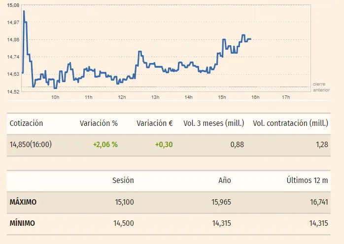The height and width of the screenshot is (244, 344).
Task: Click the quote value 14,850(16:00)
Action: (31, 145)
